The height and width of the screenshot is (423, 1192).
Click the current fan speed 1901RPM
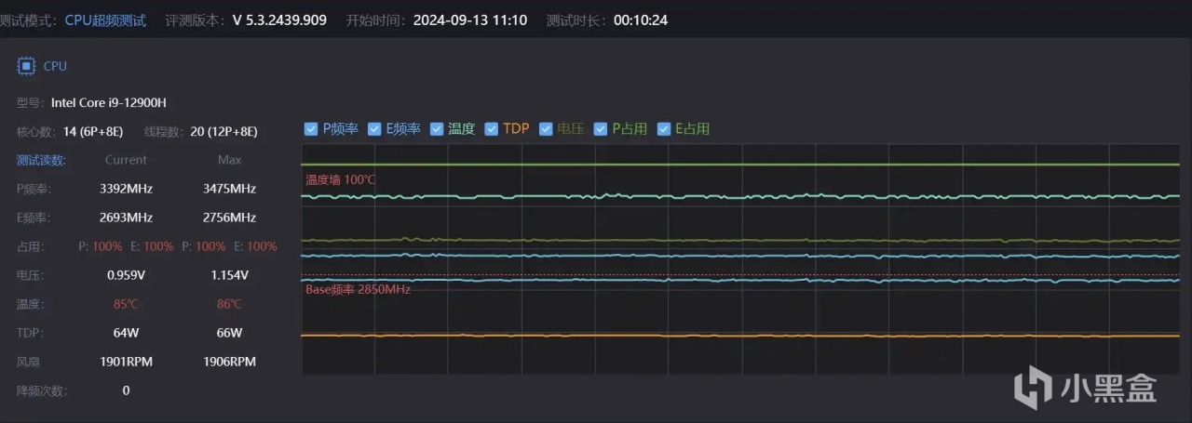(x=126, y=362)
